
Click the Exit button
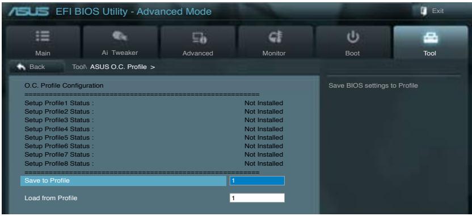click(432, 11)
